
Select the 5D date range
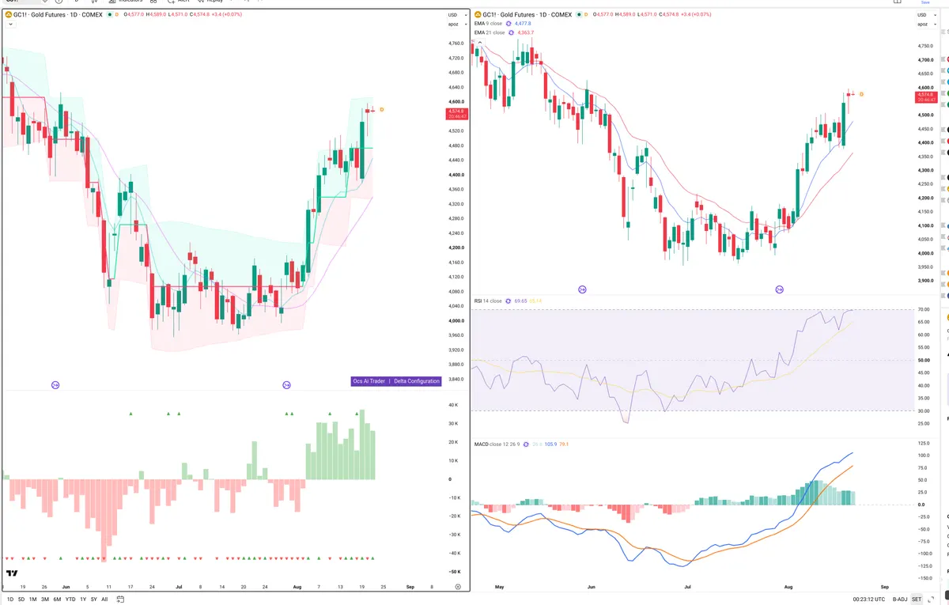pyautogui.click(x=21, y=599)
